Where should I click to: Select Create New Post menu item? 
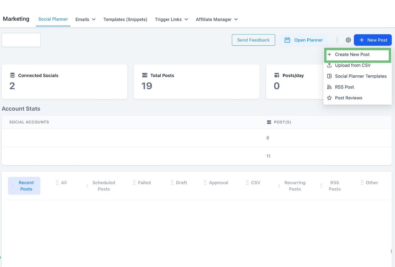point(357,54)
